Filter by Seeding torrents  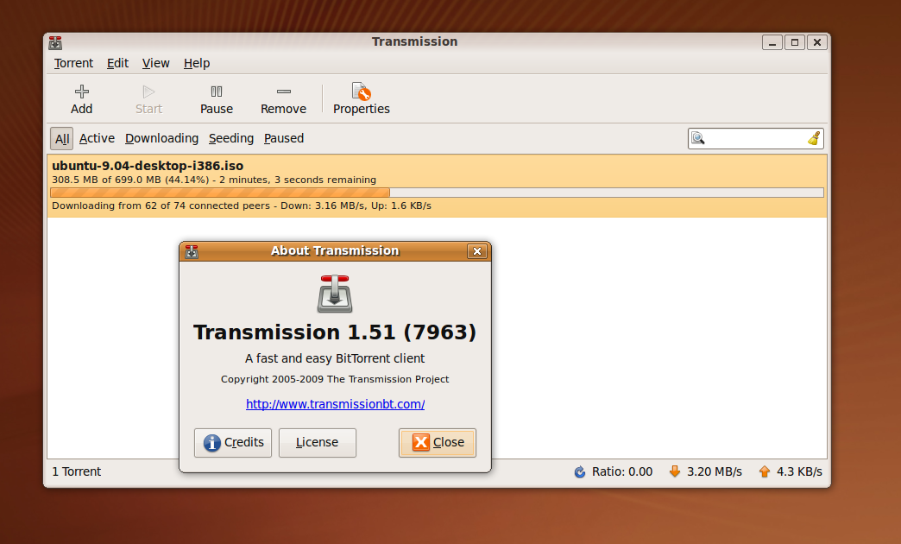[231, 138]
